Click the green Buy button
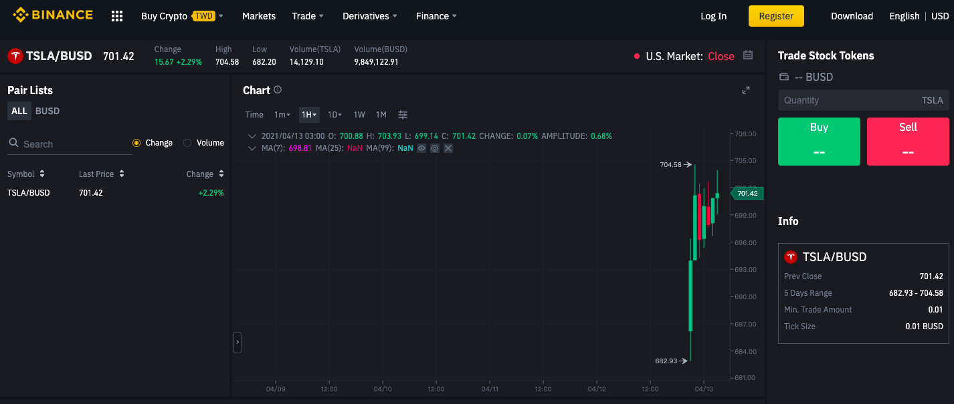The height and width of the screenshot is (404, 954). [x=819, y=141]
